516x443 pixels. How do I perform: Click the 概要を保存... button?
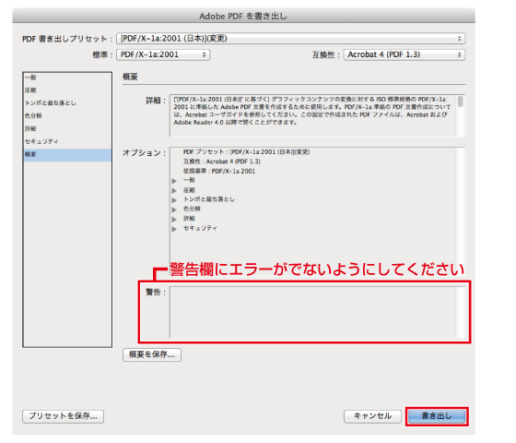tap(152, 354)
